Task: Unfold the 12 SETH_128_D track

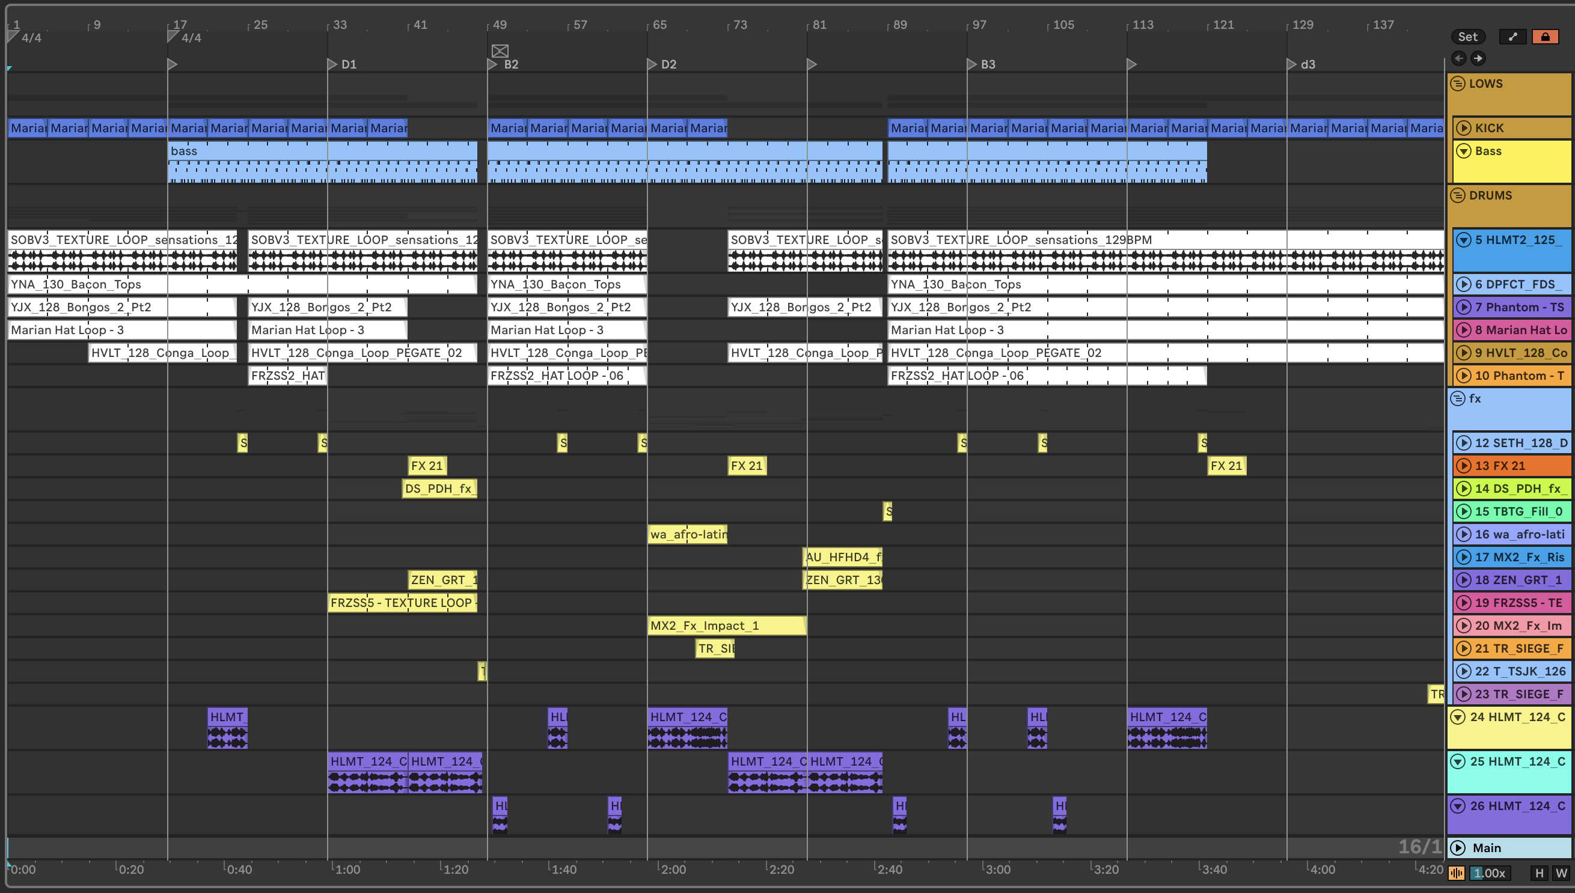Action: [x=1464, y=443]
